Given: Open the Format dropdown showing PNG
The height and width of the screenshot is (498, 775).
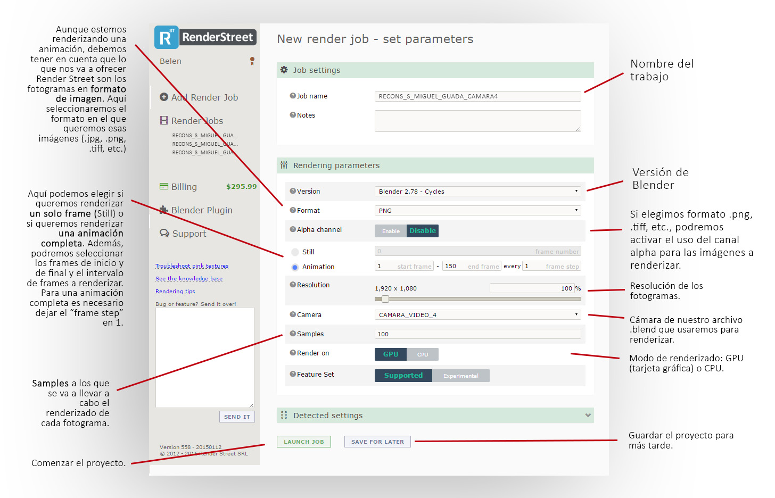Looking at the screenshot, I should [477, 211].
